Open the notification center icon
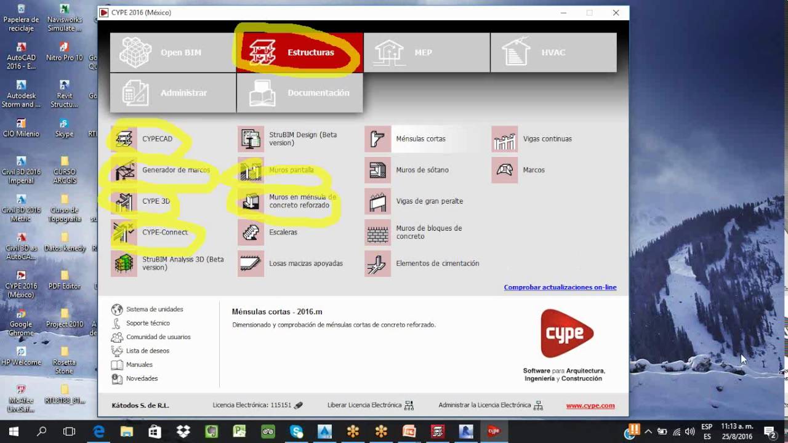The image size is (788, 443). pos(770,431)
